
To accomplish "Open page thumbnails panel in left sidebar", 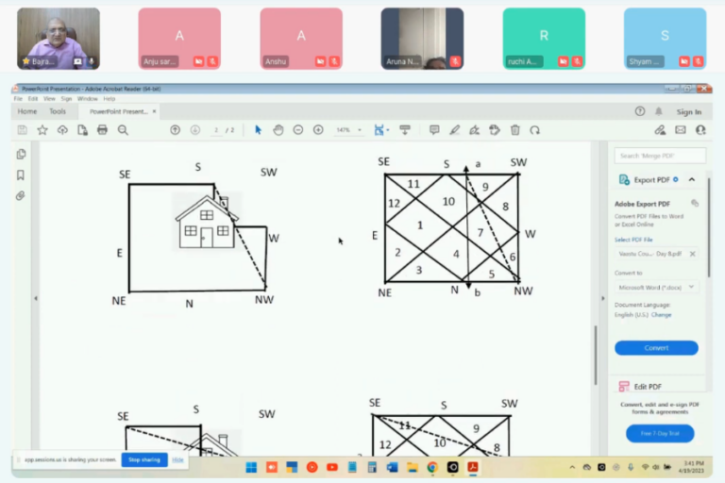I will pos(22,155).
